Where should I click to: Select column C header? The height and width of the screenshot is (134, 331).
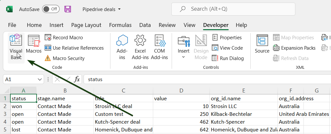123,91
